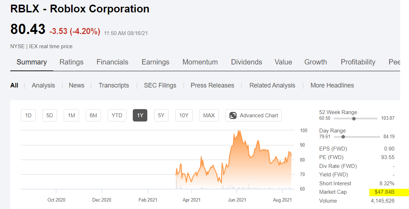Switch to the Financials tab
This screenshot has width=409, height=209.
coord(112,62)
